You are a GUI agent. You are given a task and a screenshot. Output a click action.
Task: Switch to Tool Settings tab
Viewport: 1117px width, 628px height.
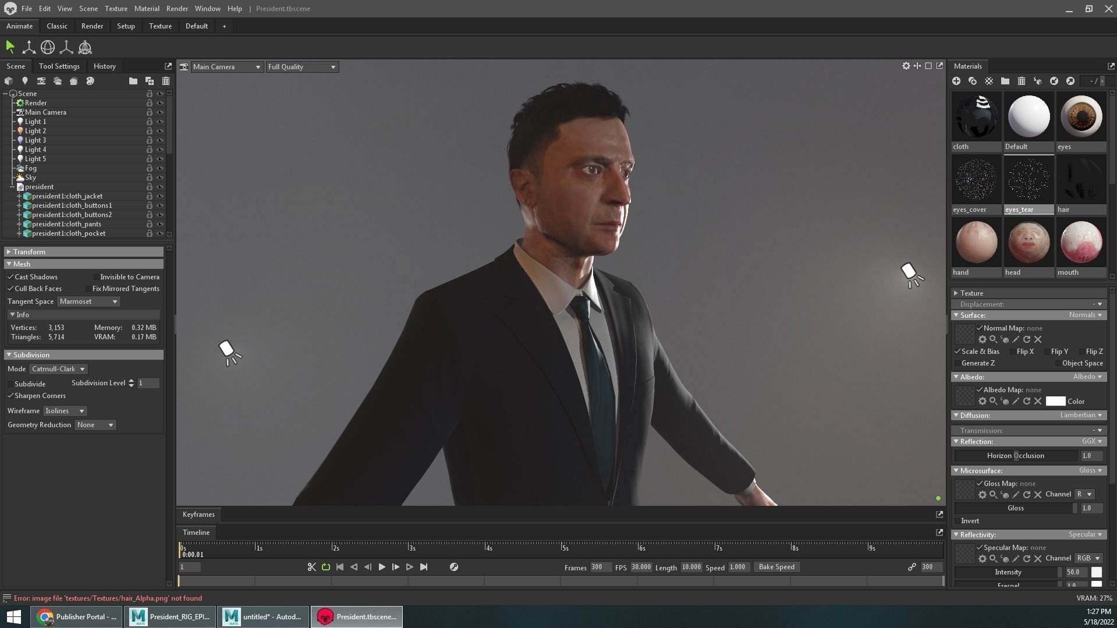click(59, 66)
